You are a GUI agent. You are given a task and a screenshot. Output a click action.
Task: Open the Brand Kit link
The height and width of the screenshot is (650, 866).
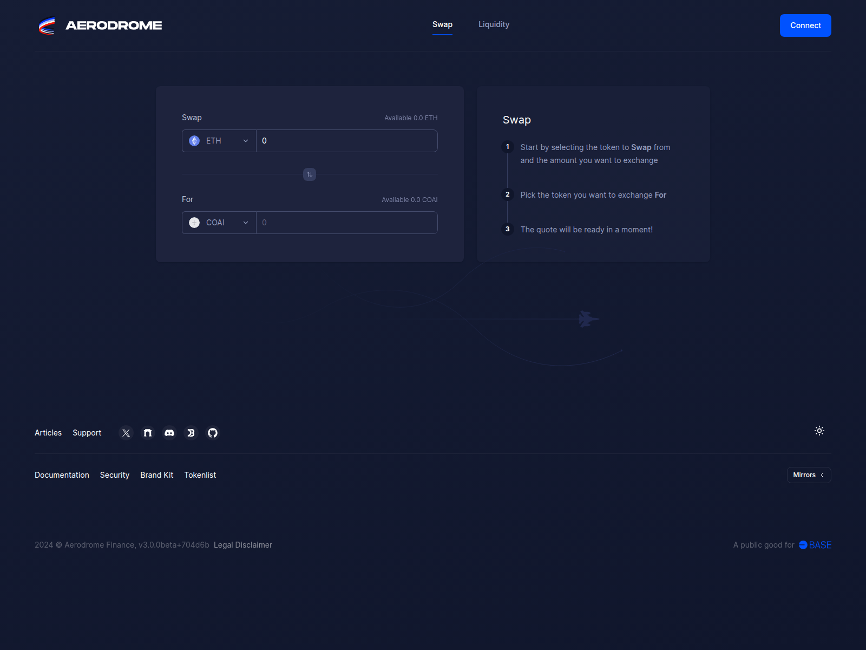157,475
